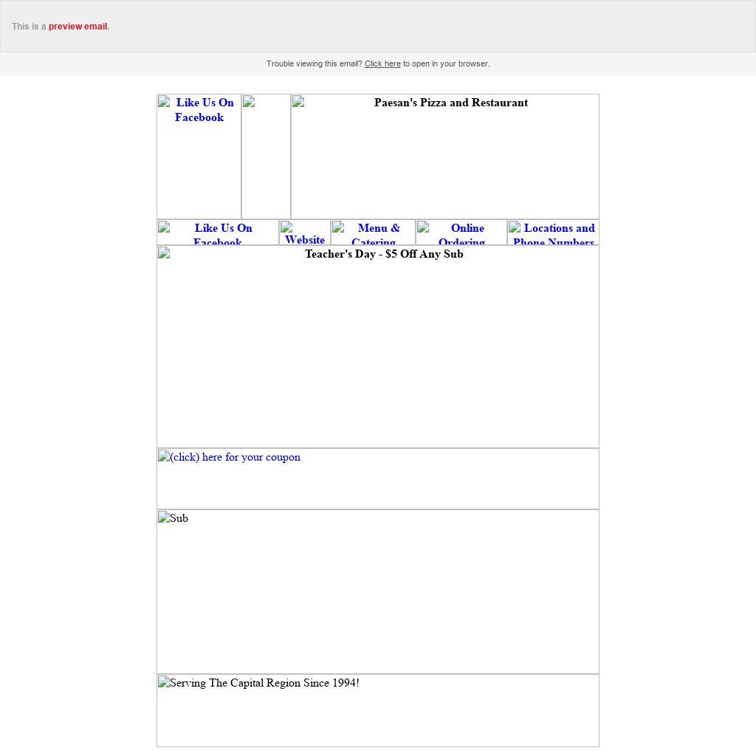Screen dimensions: 756x756
Task: Click broken image icon before Sub label
Action: coord(164,518)
